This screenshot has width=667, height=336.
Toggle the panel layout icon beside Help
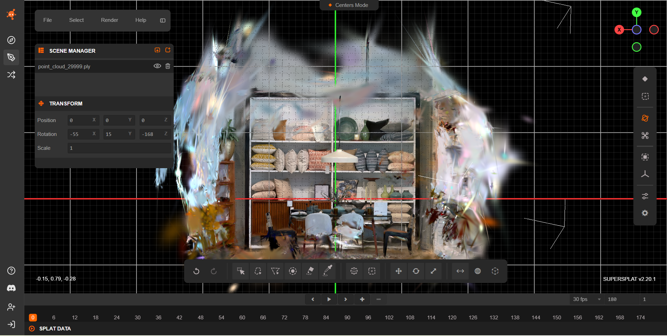coord(163,20)
